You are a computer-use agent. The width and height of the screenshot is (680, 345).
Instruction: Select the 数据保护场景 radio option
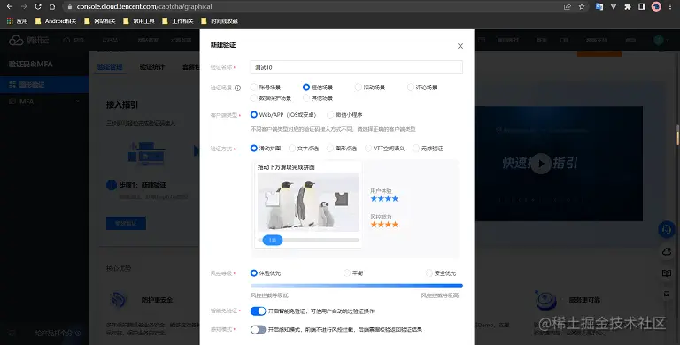click(254, 98)
